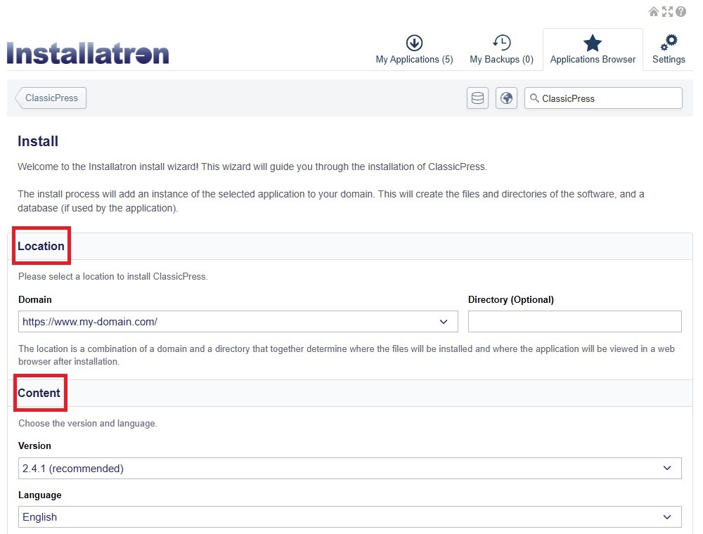
Task: Click the magnifier icon in the search box
Action: [x=536, y=98]
